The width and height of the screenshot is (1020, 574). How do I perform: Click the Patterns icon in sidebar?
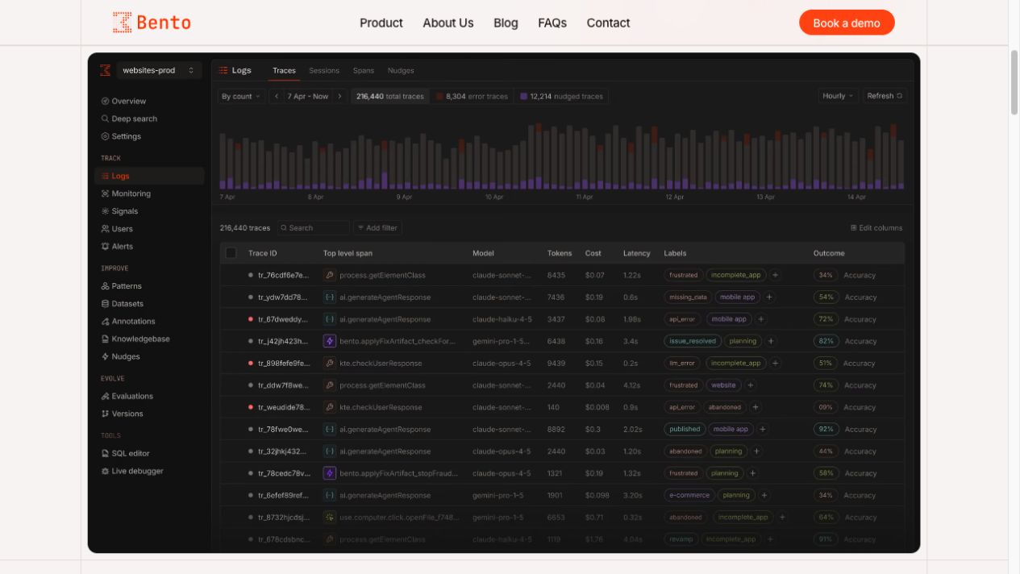105,286
